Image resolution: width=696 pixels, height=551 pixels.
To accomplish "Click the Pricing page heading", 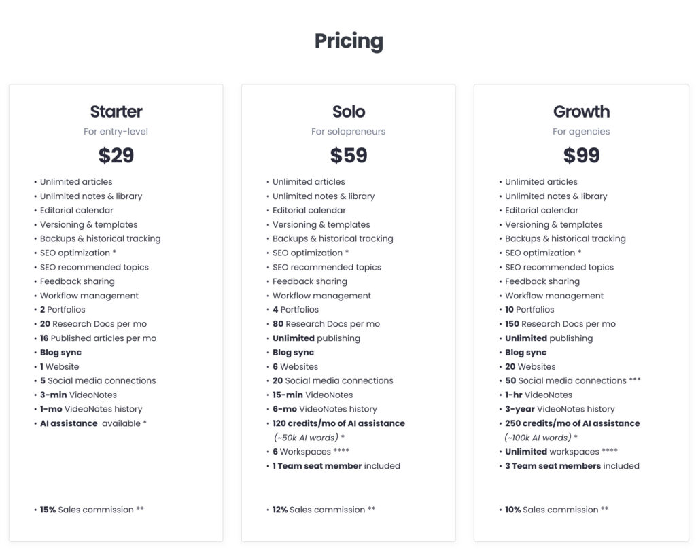I will [x=348, y=41].
